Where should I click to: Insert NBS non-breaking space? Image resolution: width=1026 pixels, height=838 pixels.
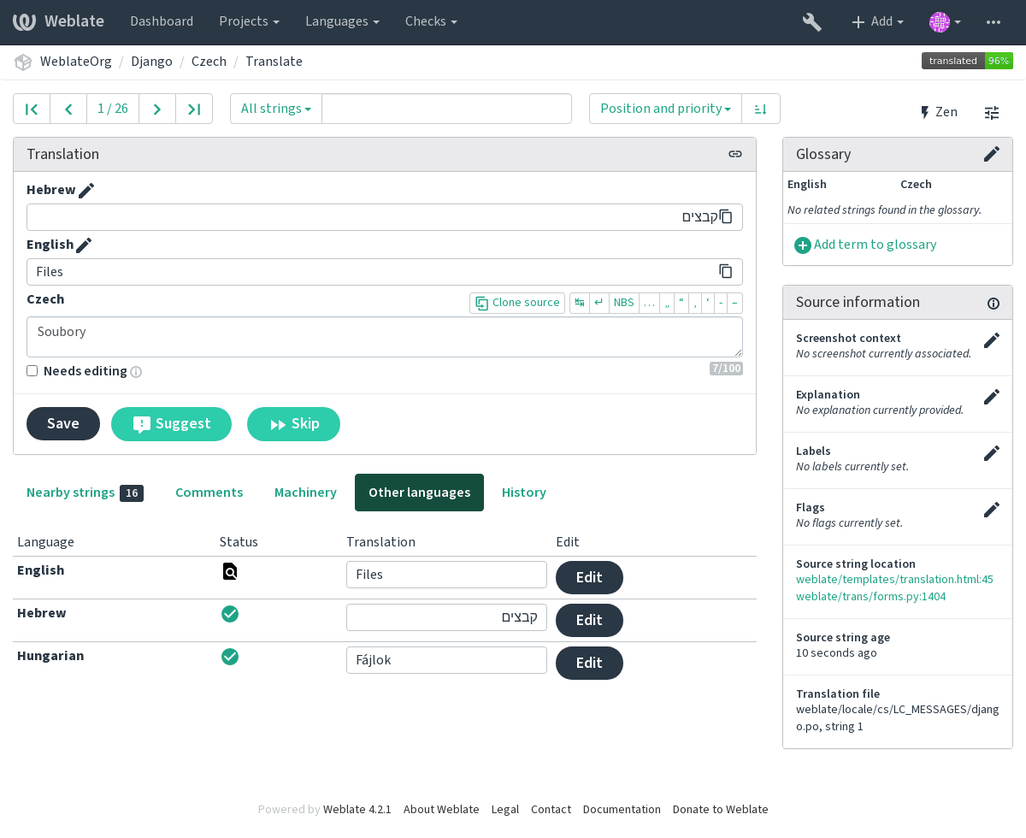624,303
